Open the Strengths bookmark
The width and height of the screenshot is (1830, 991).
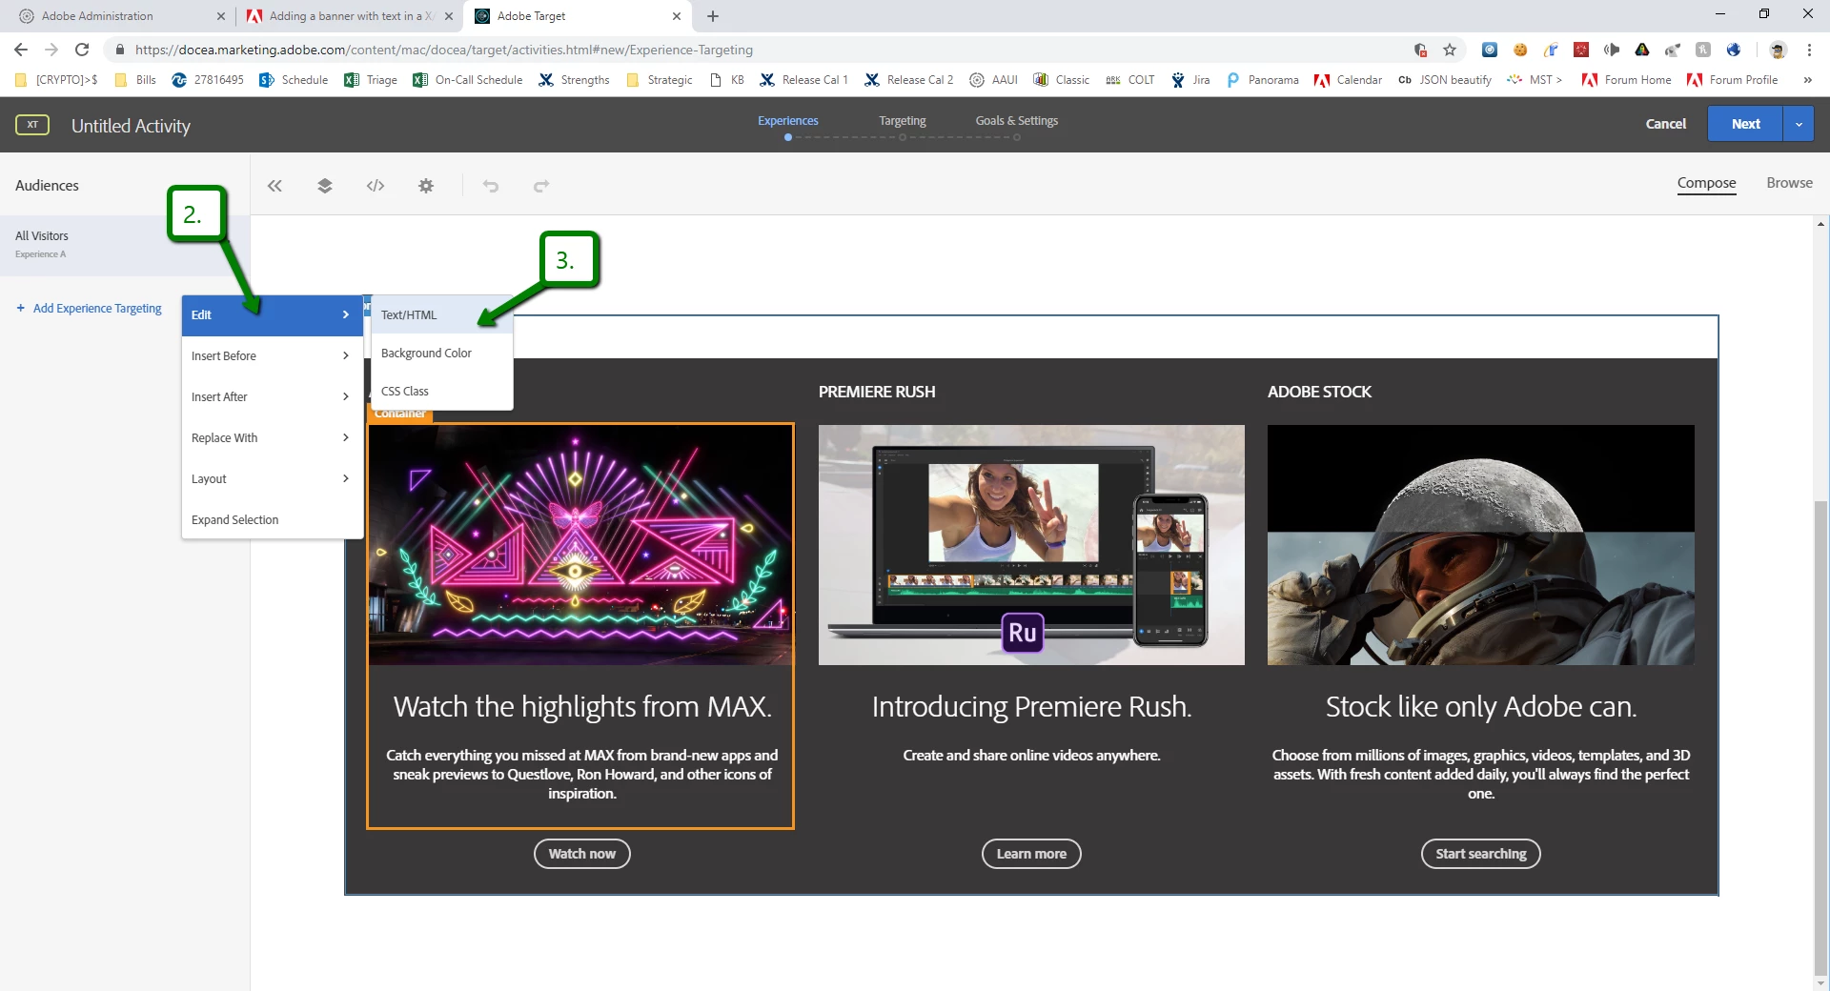574,80
